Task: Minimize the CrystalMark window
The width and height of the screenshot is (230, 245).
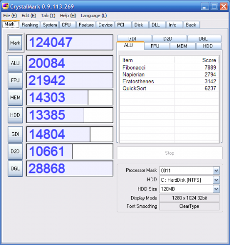Action: coord(205,6)
